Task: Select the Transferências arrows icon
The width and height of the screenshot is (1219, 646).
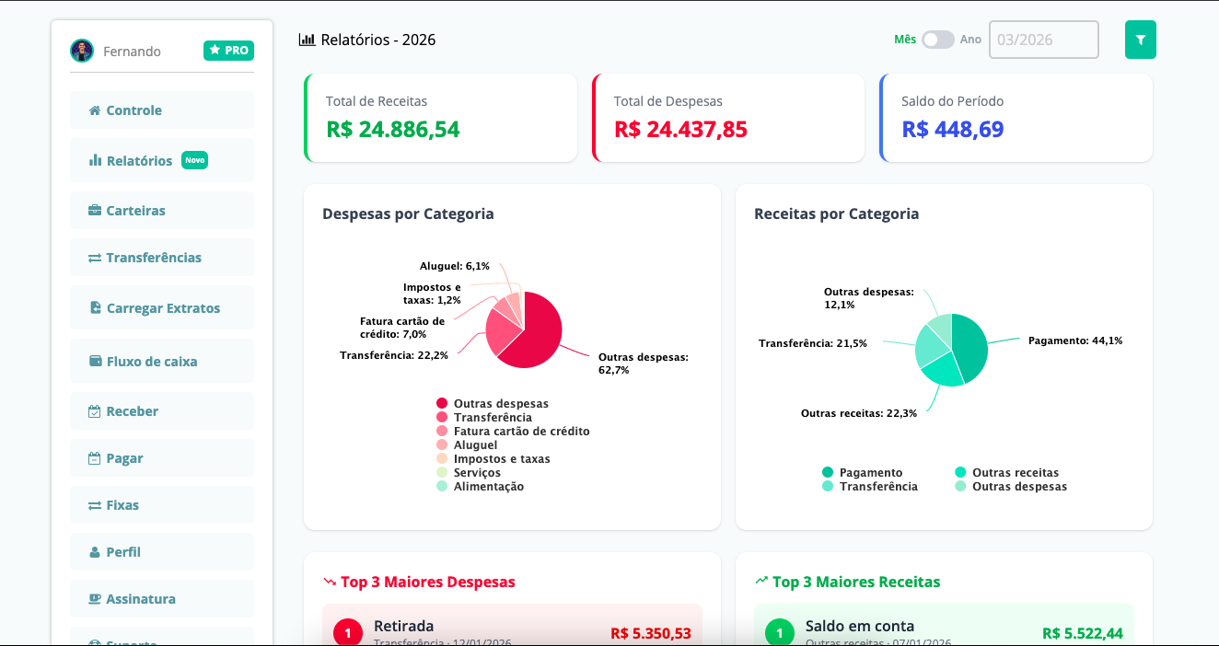Action: click(x=94, y=257)
